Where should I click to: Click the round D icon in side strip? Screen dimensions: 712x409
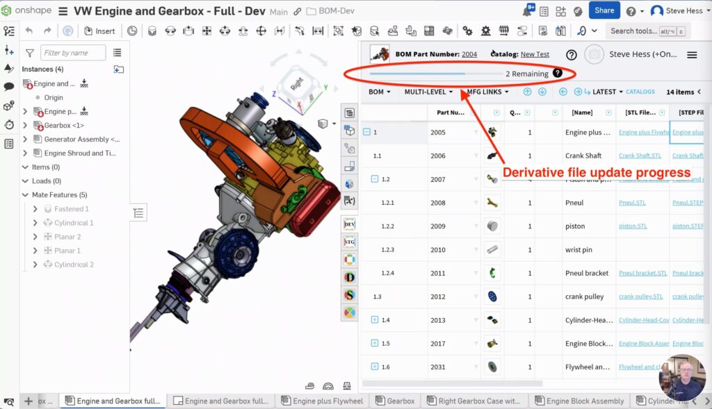[350, 277]
